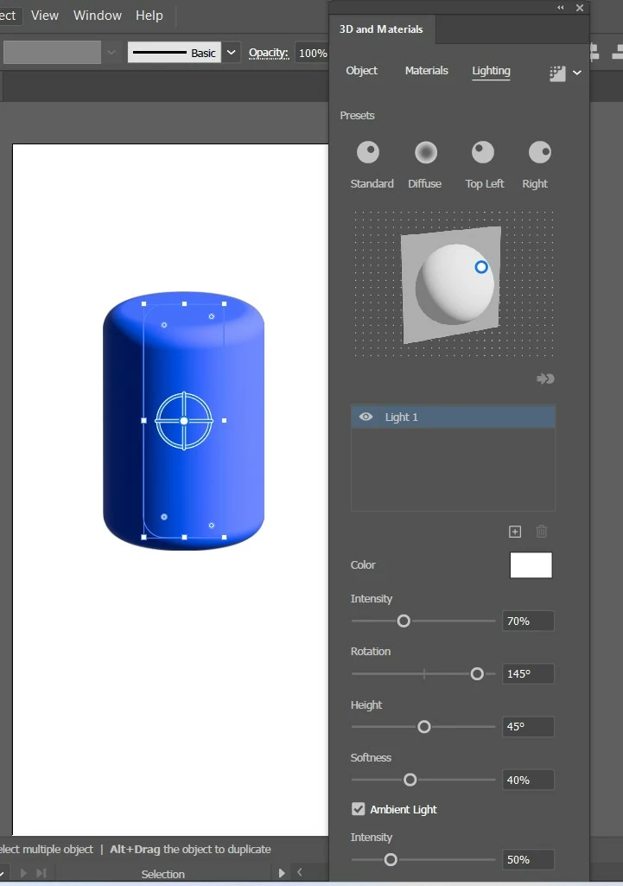Uncheck the Ambient Light checkbox
Viewport: 623px width, 886px height.
coord(358,809)
